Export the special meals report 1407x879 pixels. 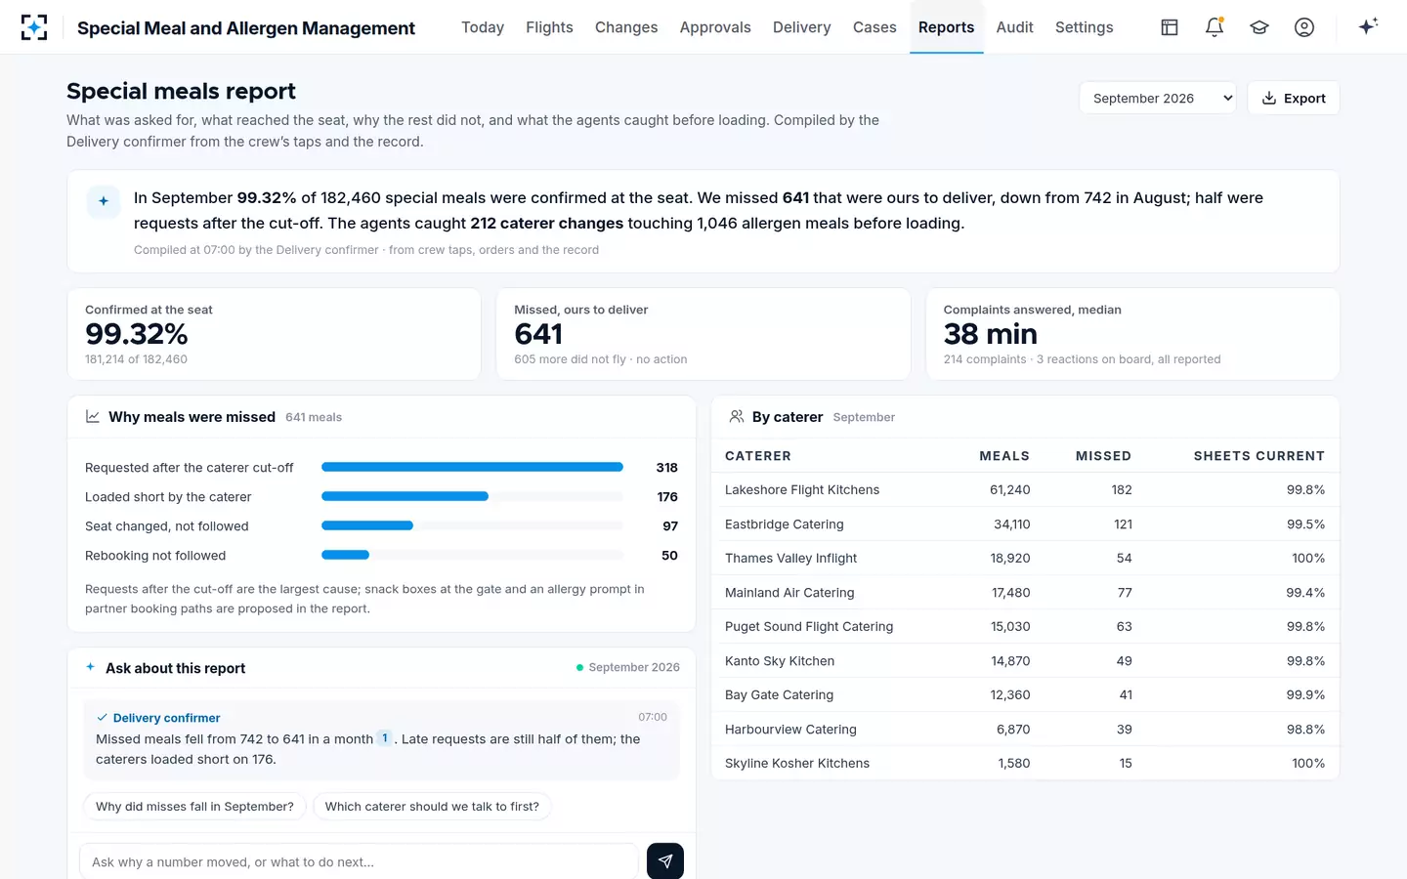[1294, 98]
